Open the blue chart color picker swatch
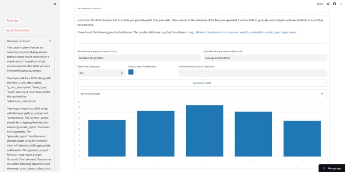Screen dimensions: 345x172 131,72
